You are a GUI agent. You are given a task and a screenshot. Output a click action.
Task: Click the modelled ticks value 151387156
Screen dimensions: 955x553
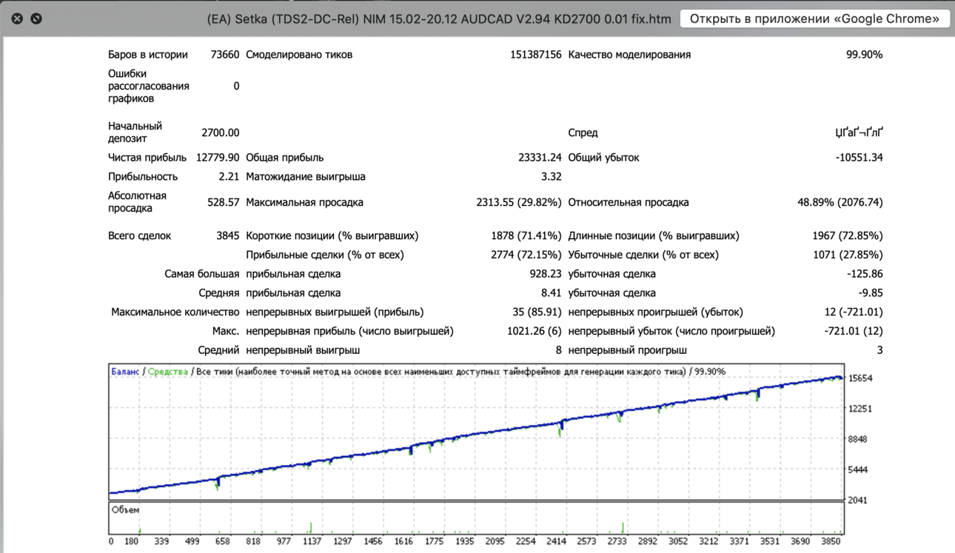pyautogui.click(x=536, y=55)
